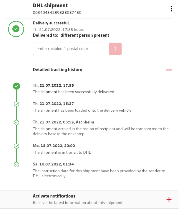The height and width of the screenshot is (209, 179).
Task: Click the checkmark marker for Aschheim event
Action: (x=16, y=122)
